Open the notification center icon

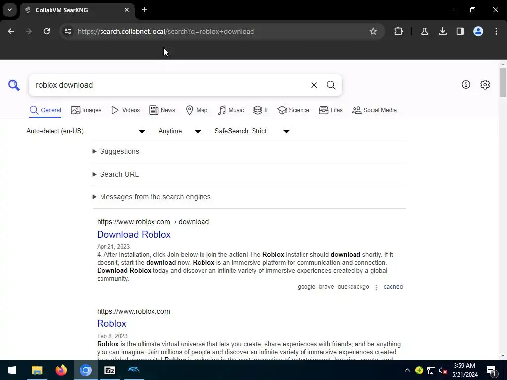click(491, 370)
